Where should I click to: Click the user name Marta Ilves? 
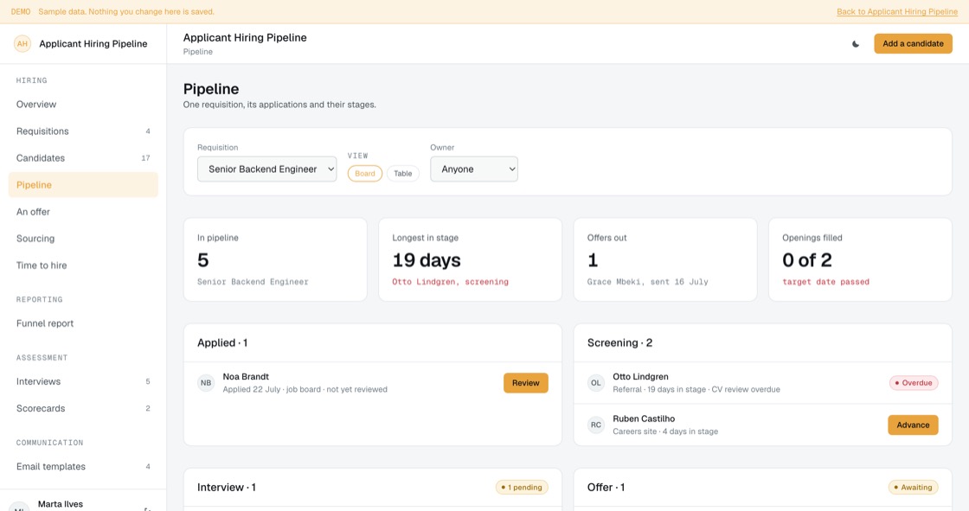point(61,504)
